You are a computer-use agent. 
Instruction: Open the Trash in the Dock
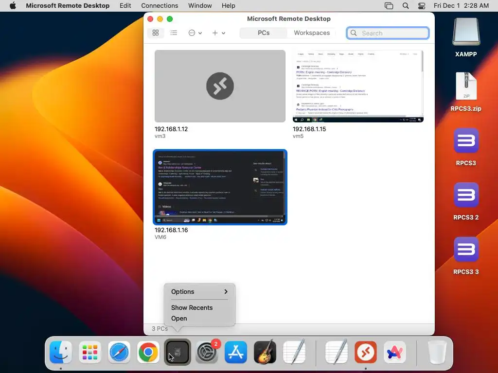437,352
